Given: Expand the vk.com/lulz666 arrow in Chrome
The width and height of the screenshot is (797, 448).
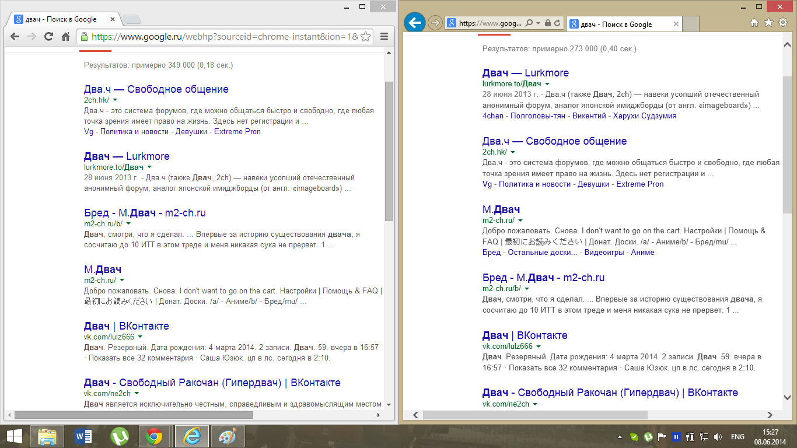Looking at the screenshot, I should click(140, 337).
